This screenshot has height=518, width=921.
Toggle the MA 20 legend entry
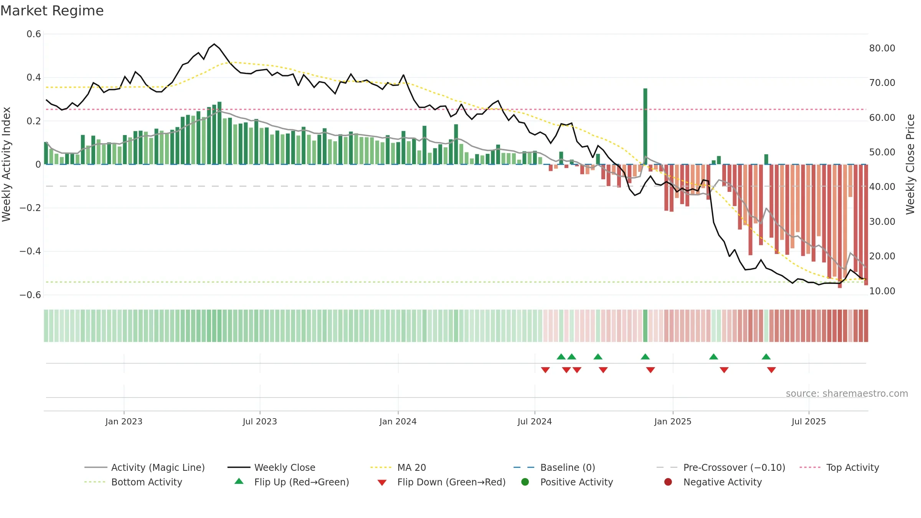click(398, 467)
